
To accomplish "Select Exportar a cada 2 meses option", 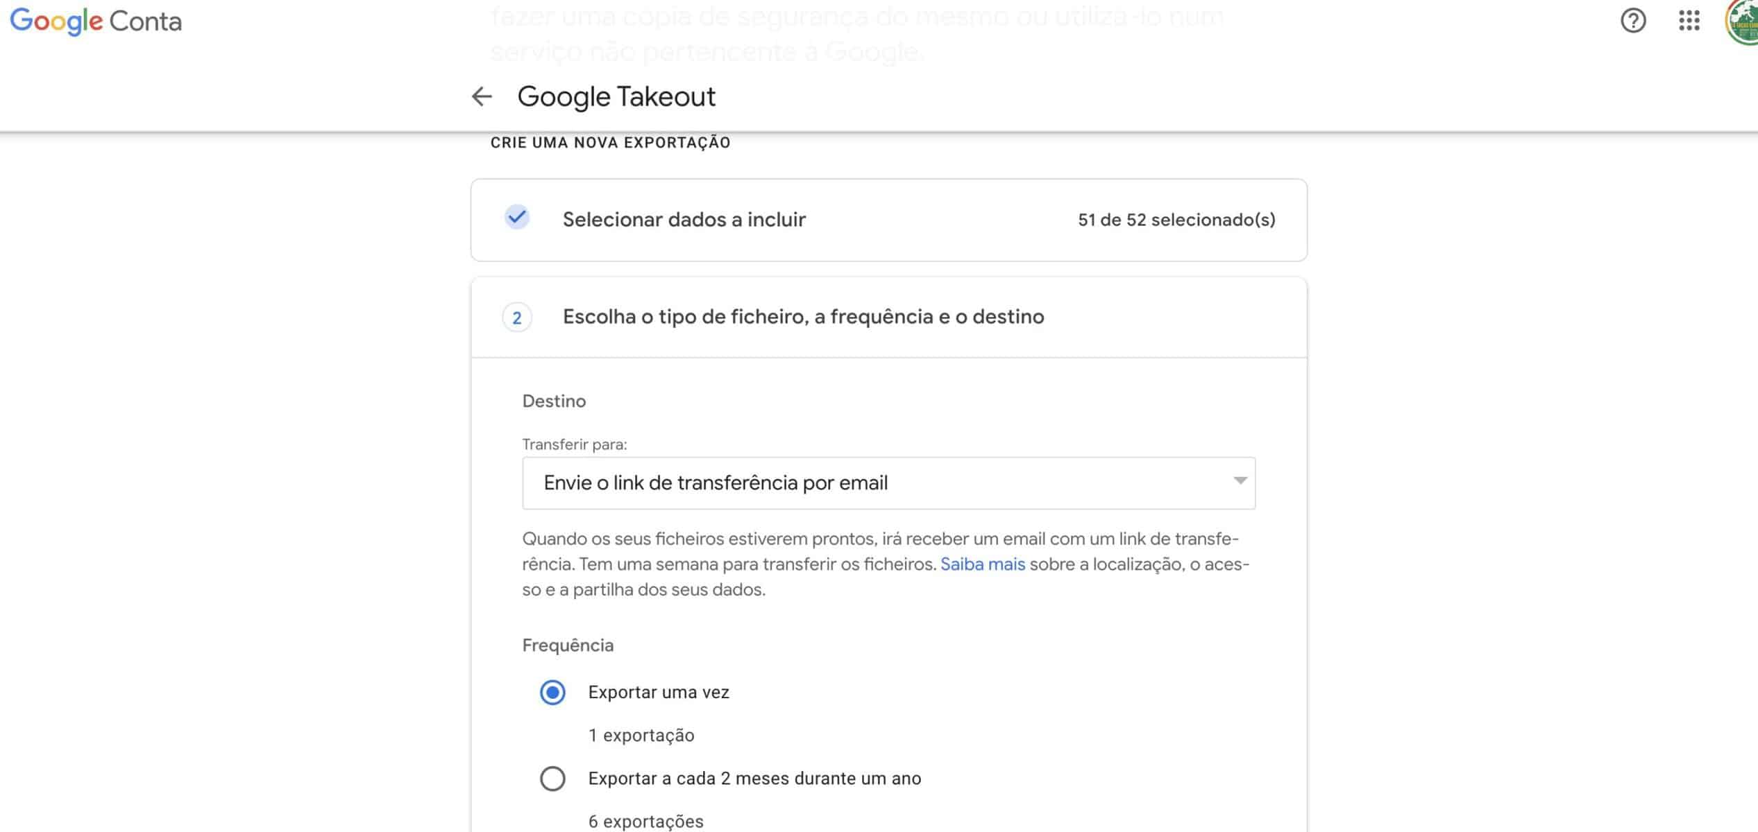I will (552, 779).
